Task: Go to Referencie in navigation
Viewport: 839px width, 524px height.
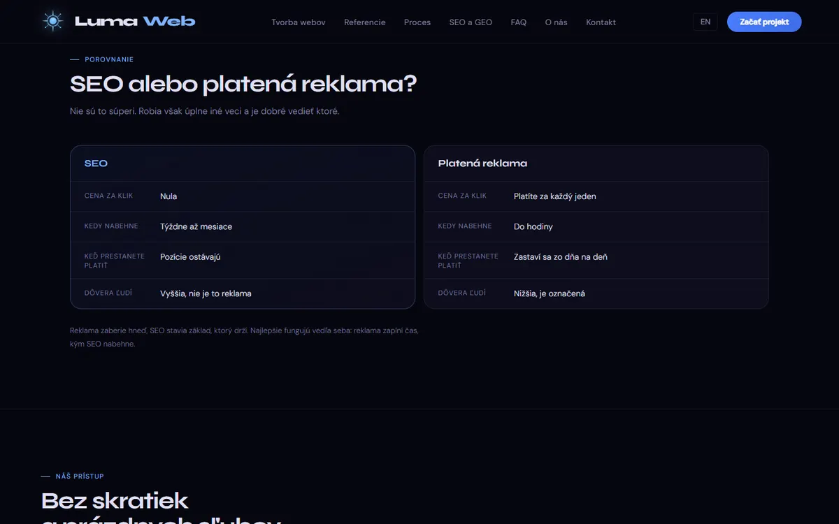Action: pos(365,22)
